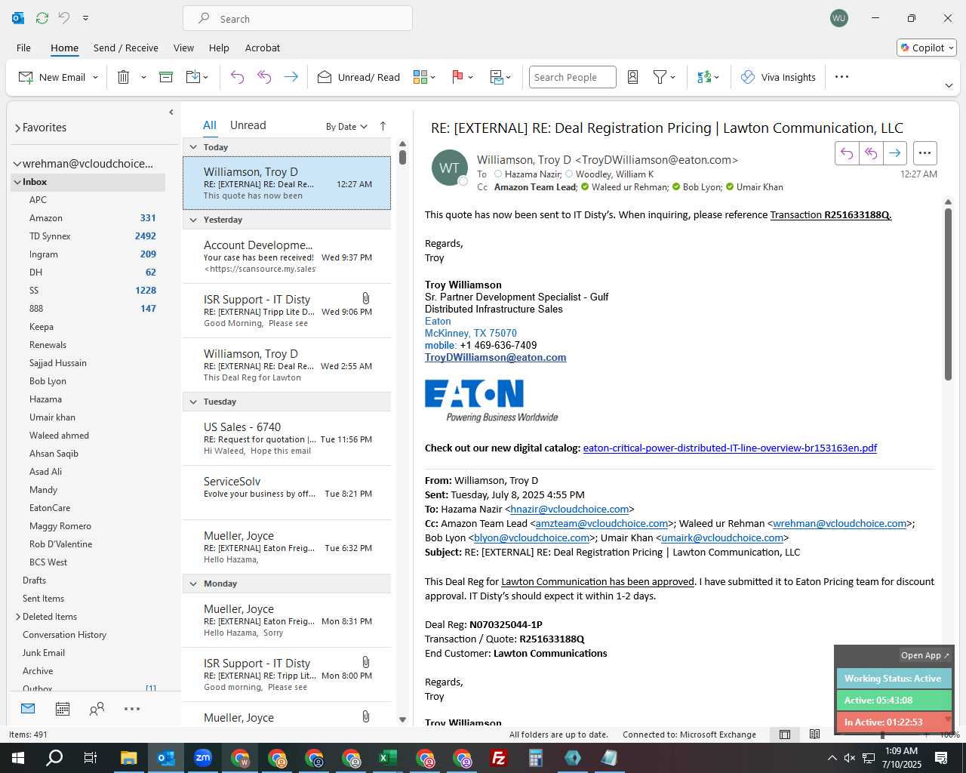The width and height of the screenshot is (966, 773).
Task: Click the Archive icon in ribbon
Action: (x=166, y=77)
